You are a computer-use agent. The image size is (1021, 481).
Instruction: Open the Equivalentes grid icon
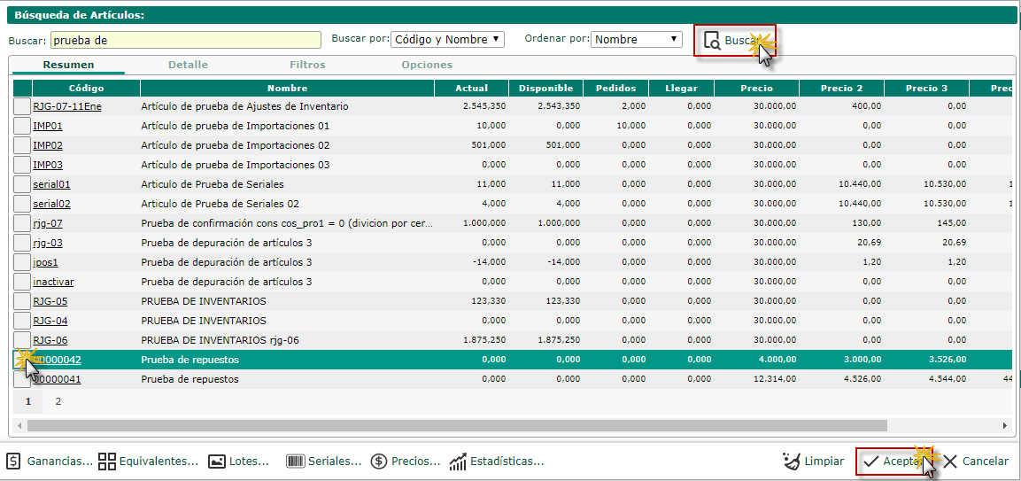107,462
